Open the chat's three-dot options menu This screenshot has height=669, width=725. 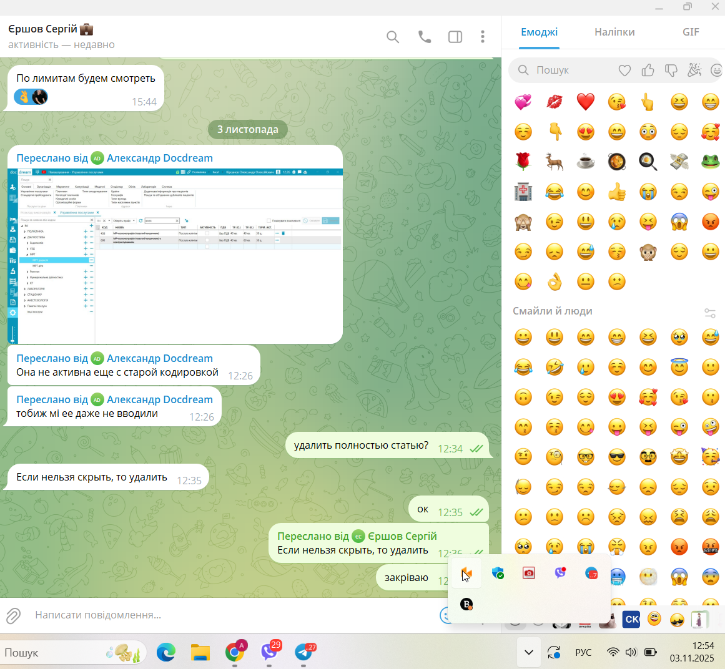[483, 37]
